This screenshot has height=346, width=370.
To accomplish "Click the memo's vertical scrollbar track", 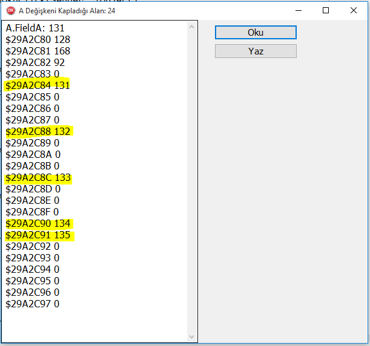I will pos(192,181).
